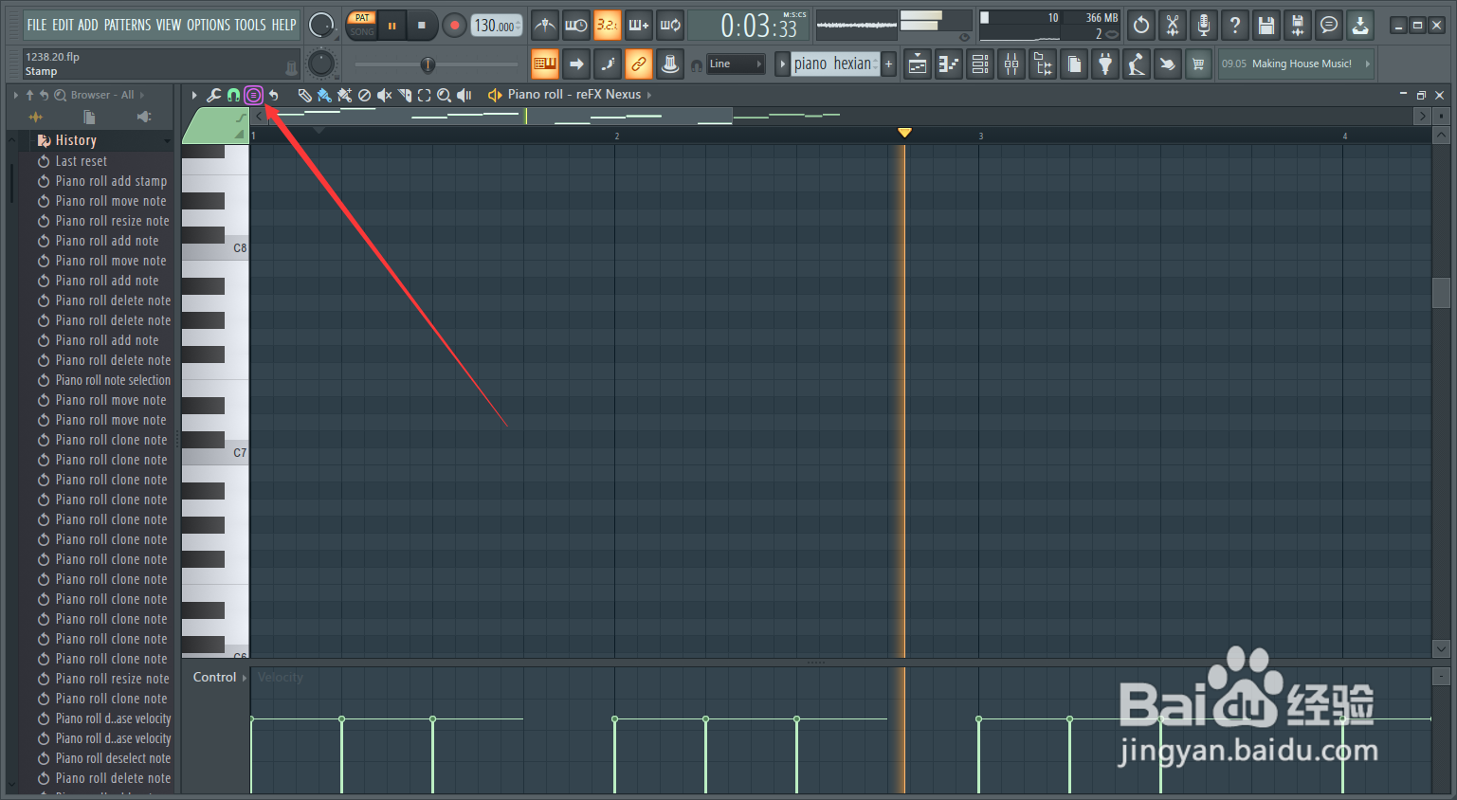Open the Channel rack view

click(980, 64)
